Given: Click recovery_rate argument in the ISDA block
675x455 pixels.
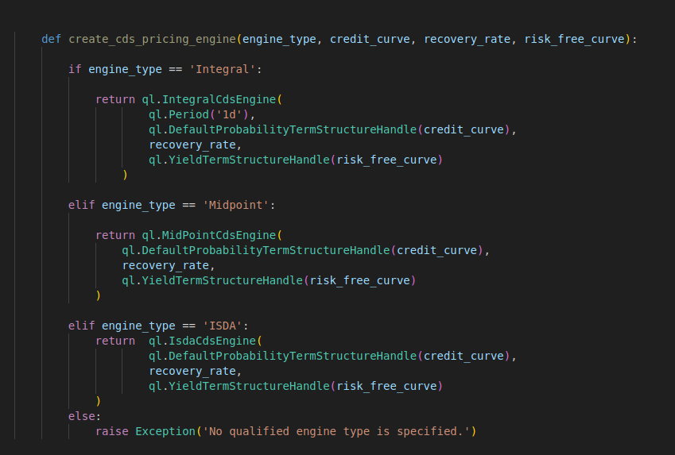Looking at the screenshot, I should (x=192, y=371).
